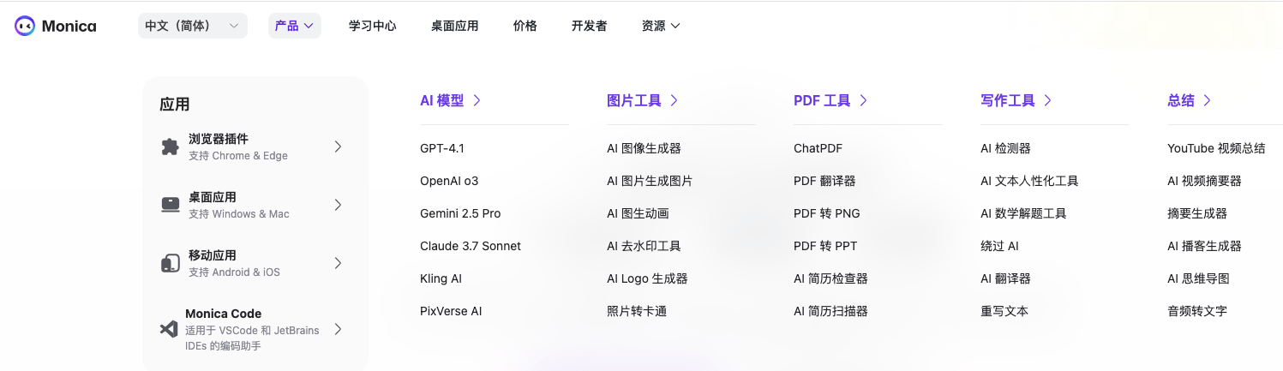Click chevron next to 移动应用

click(338, 263)
